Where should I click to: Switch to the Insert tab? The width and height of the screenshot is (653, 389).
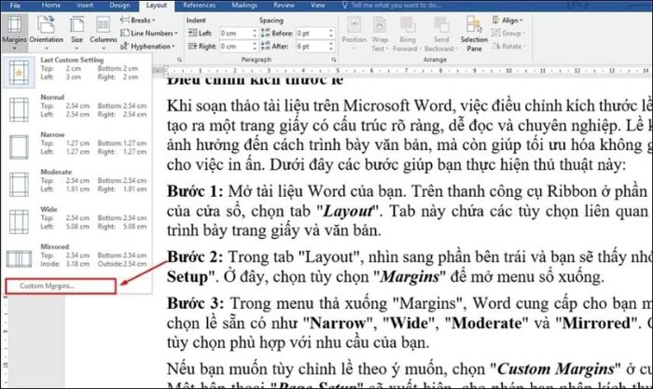click(85, 6)
